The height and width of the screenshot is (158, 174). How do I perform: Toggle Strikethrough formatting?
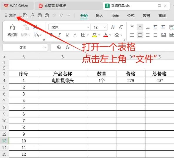[75, 35]
